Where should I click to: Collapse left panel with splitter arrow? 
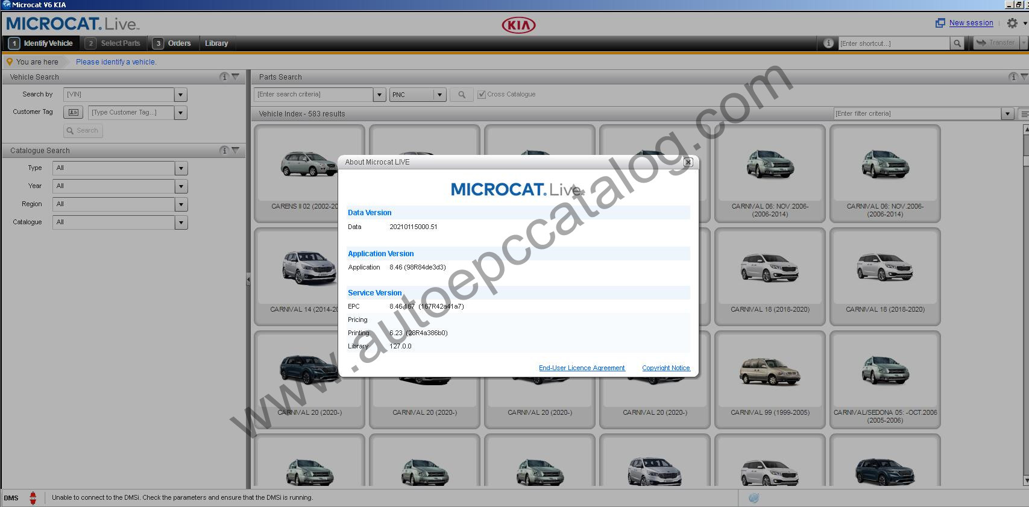click(x=248, y=280)
